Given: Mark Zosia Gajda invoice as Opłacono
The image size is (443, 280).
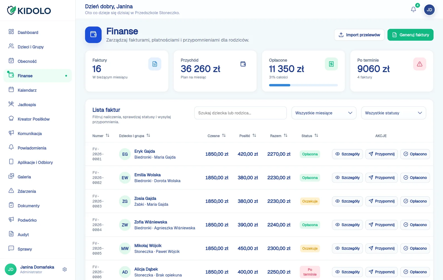Looking at the screenshot, I should pos(415,201).
